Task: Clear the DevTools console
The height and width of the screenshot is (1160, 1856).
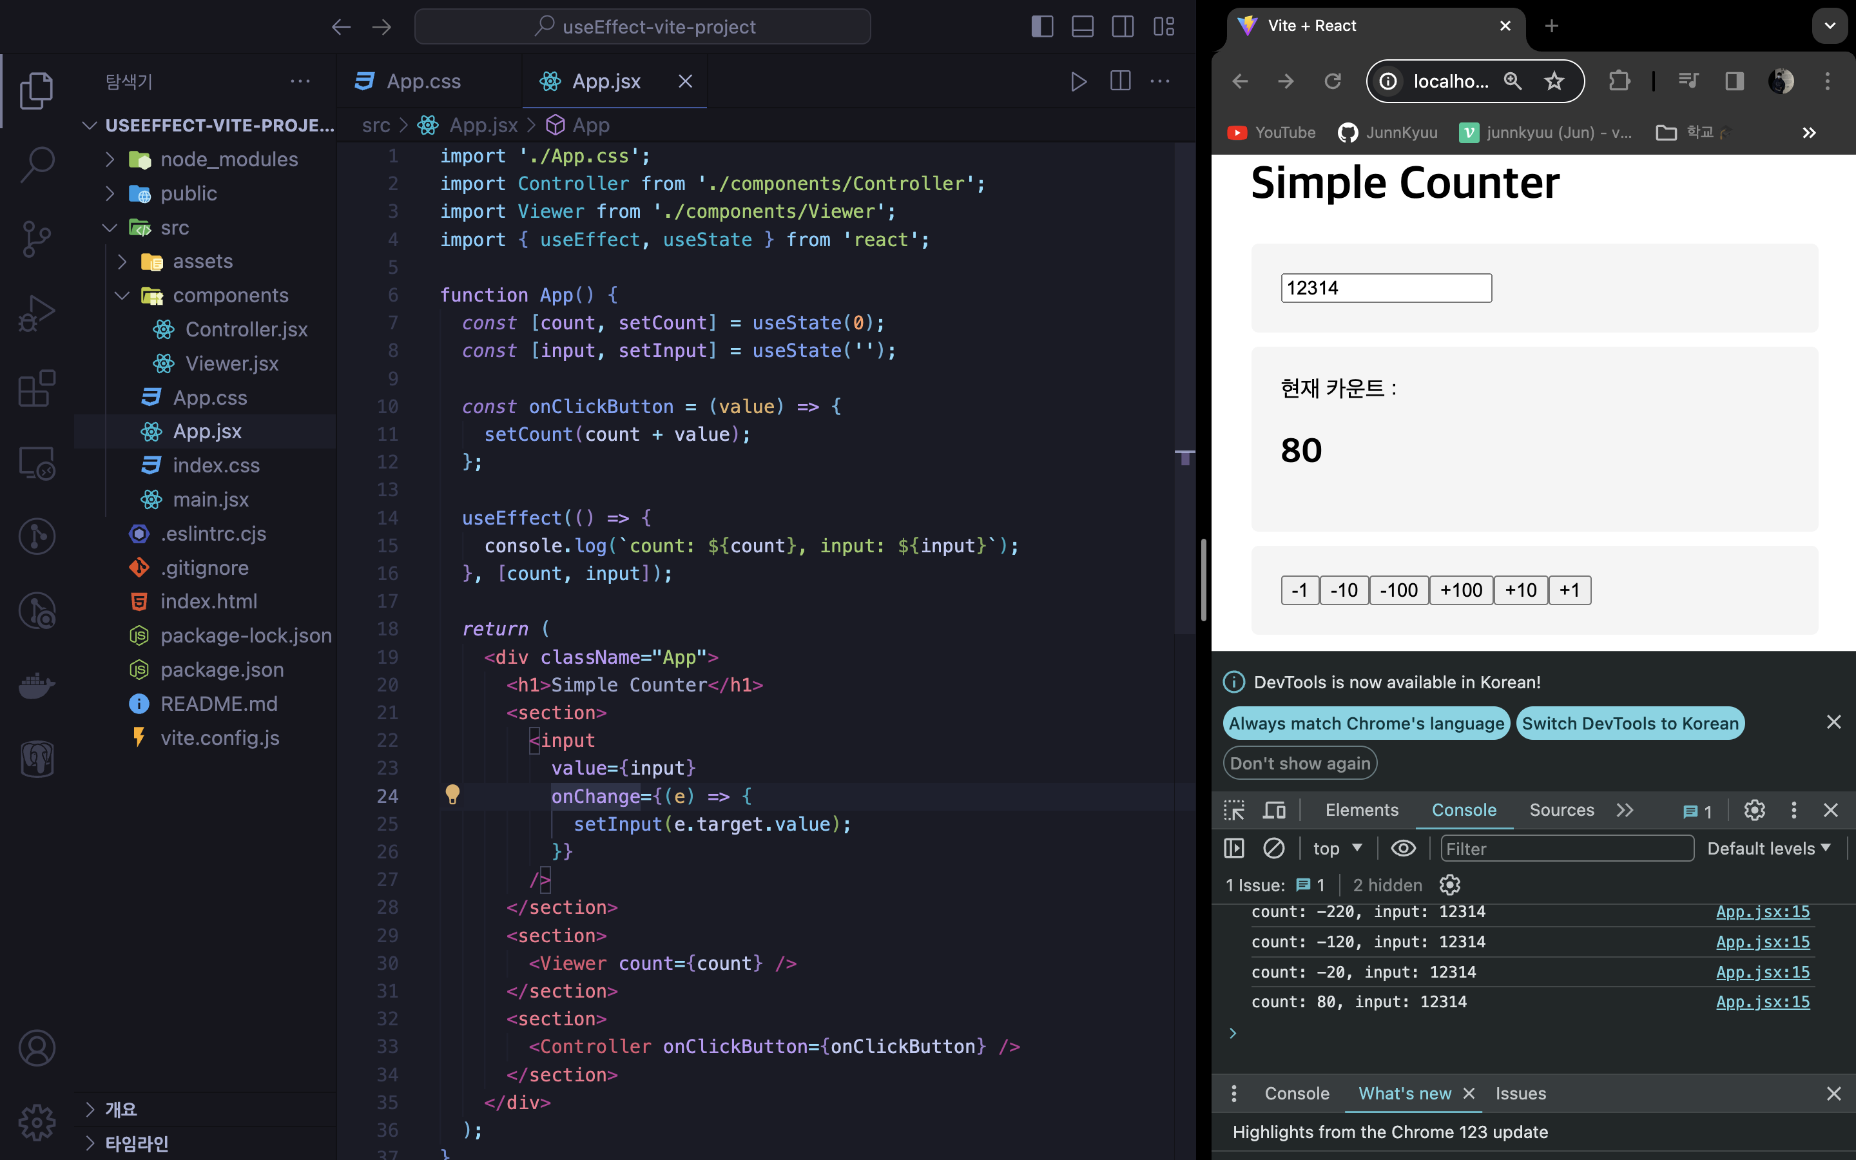Action: (x=1273, y=847)
